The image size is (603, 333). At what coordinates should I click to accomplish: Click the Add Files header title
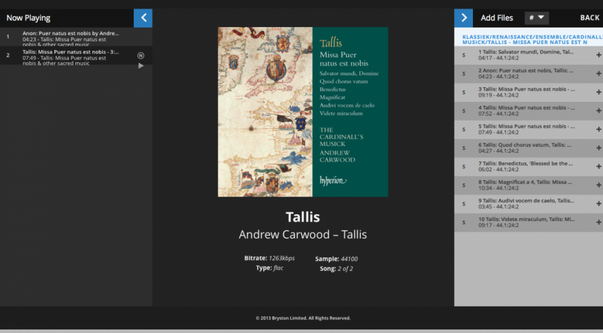pos(496,18)
